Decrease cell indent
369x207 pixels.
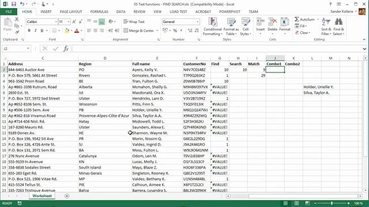[x=111, y=30]
